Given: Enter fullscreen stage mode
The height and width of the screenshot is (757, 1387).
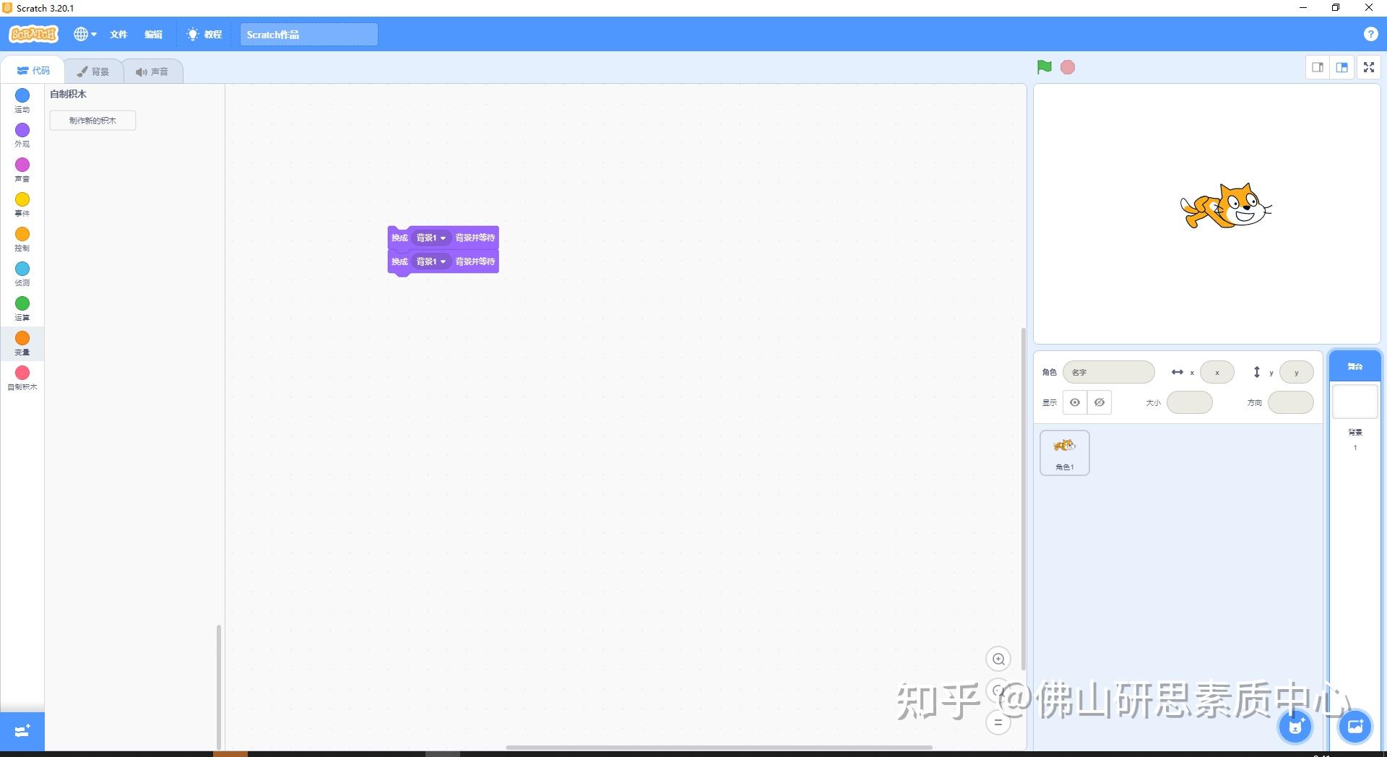Looking at the screenshot, I should (x=1368, y=66).
